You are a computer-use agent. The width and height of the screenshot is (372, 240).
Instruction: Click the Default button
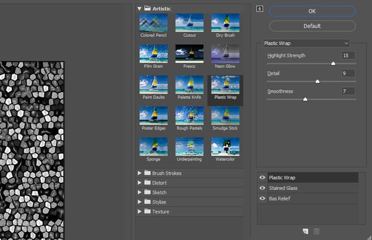[312, 26]
